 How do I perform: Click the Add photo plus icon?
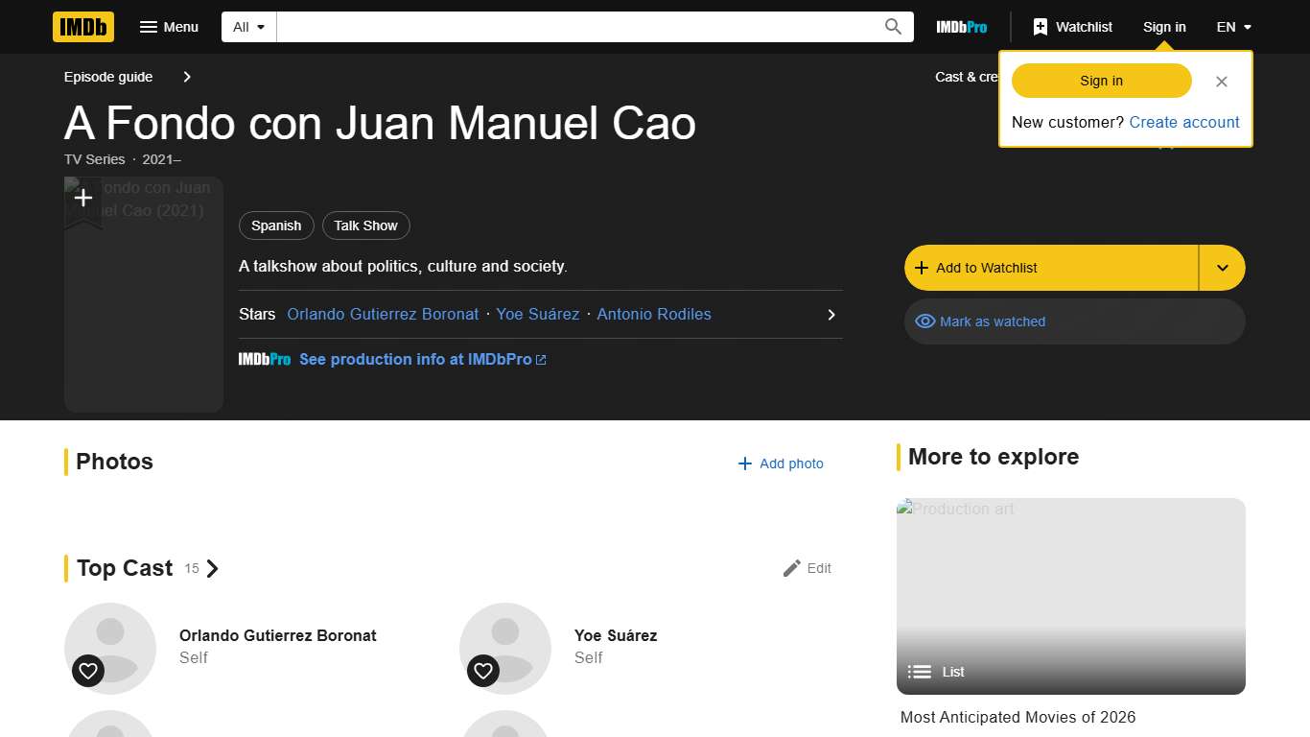[x=743, y=464]
